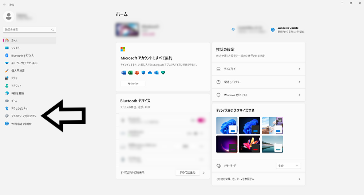Click the display monitor icon in recommended settings

click(218, 69)
